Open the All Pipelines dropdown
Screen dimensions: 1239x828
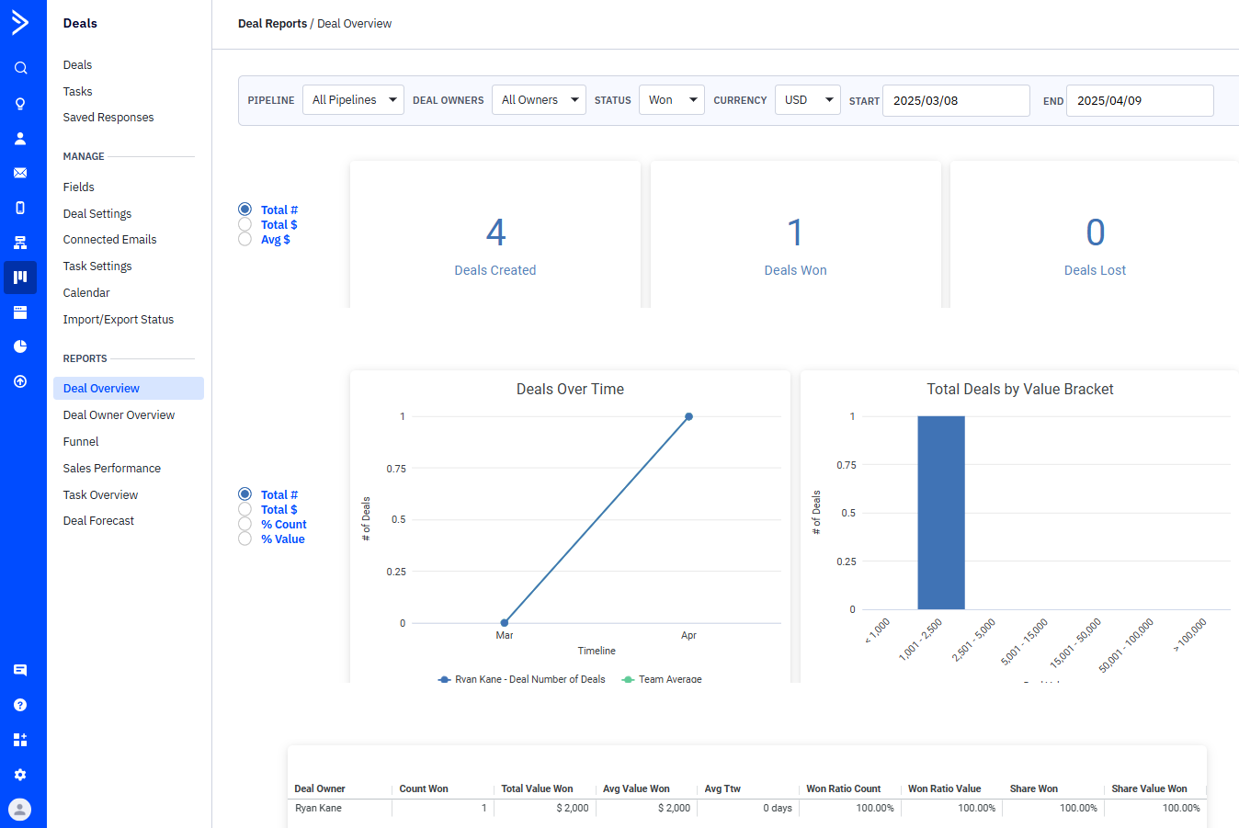pyautogui.click(x=353, y=100)
